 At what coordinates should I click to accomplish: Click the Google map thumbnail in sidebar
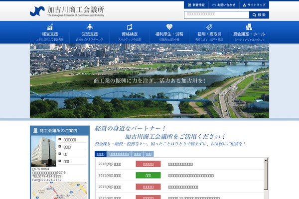pos(60,190)
